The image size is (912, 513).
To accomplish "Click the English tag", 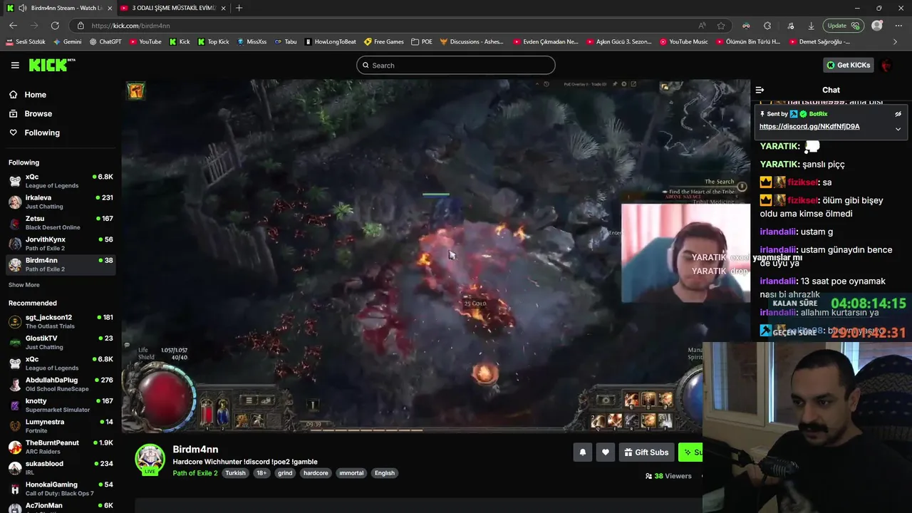I will (385, 473).
